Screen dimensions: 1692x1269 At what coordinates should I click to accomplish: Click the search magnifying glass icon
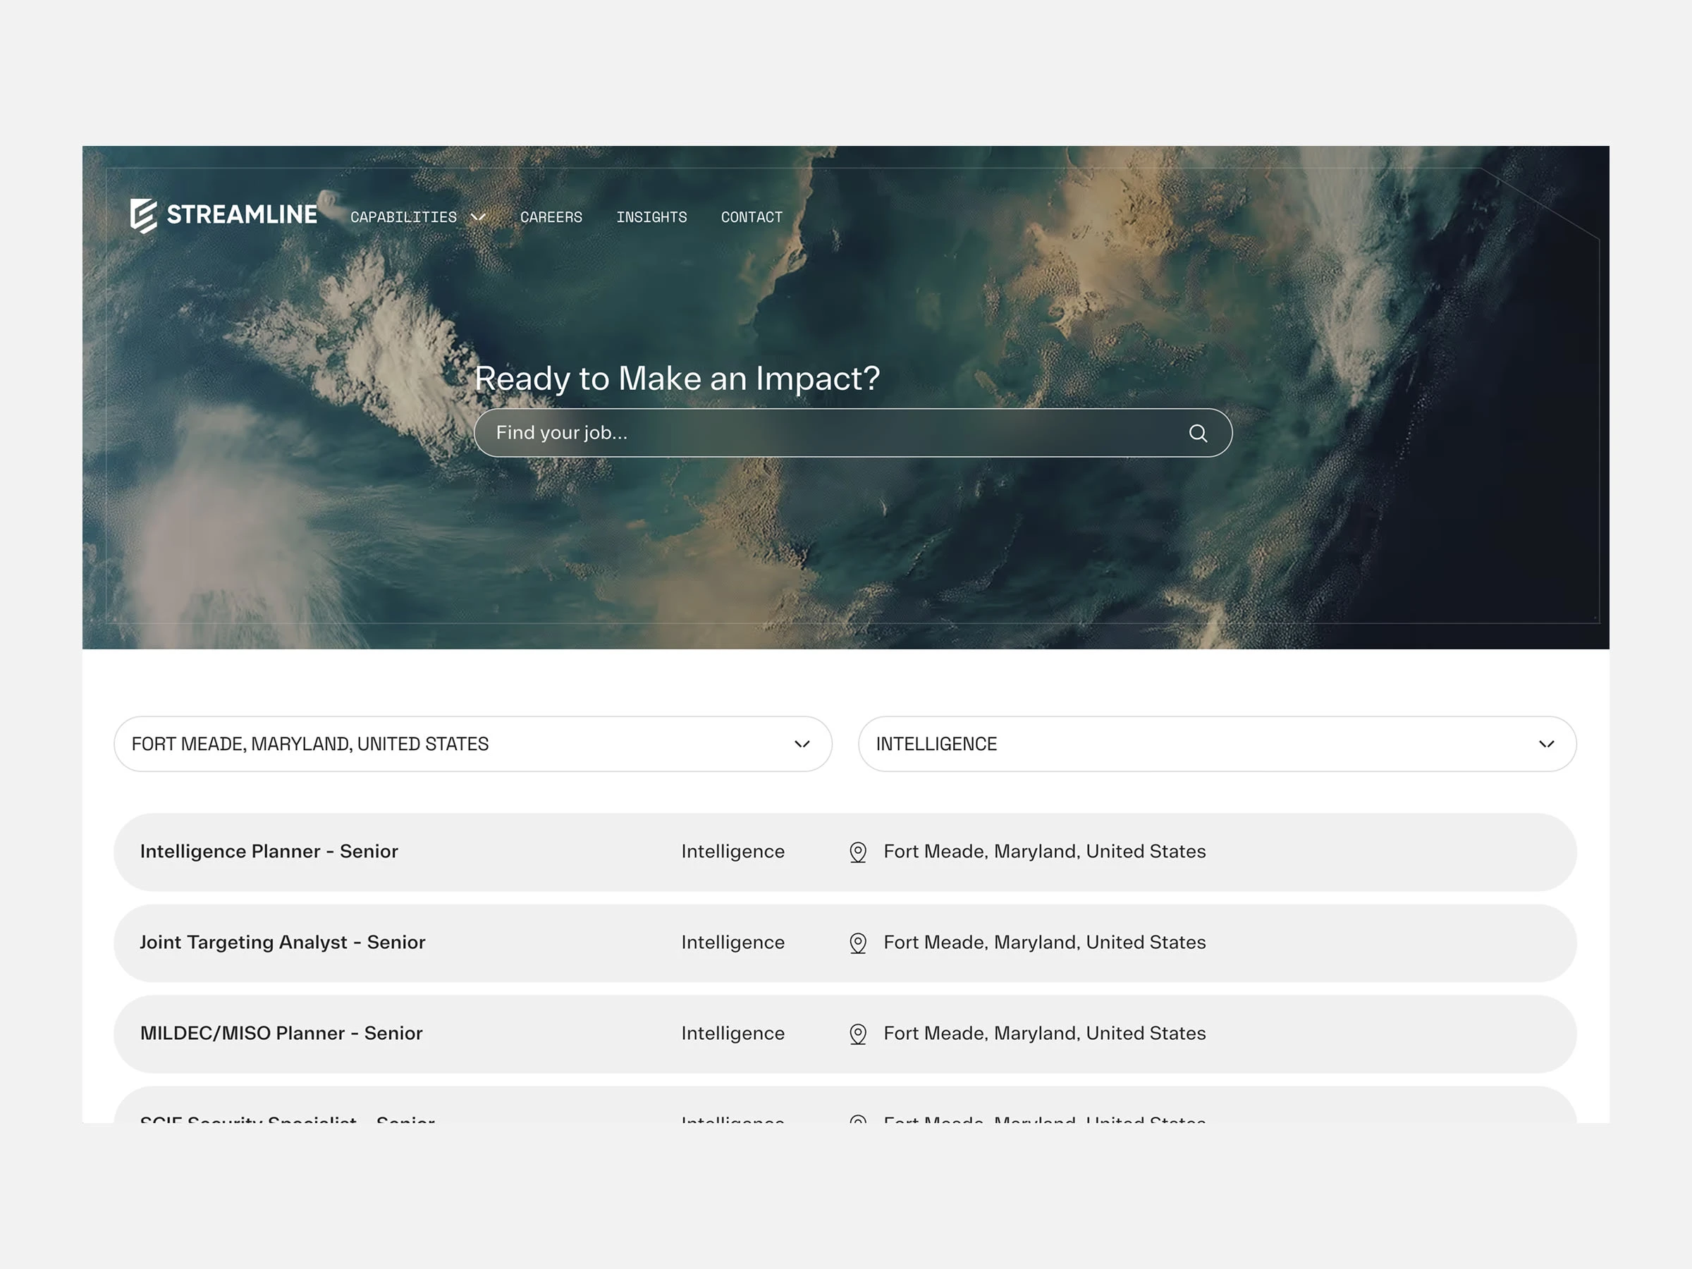pyautogui.click(x=1198, y=433)
